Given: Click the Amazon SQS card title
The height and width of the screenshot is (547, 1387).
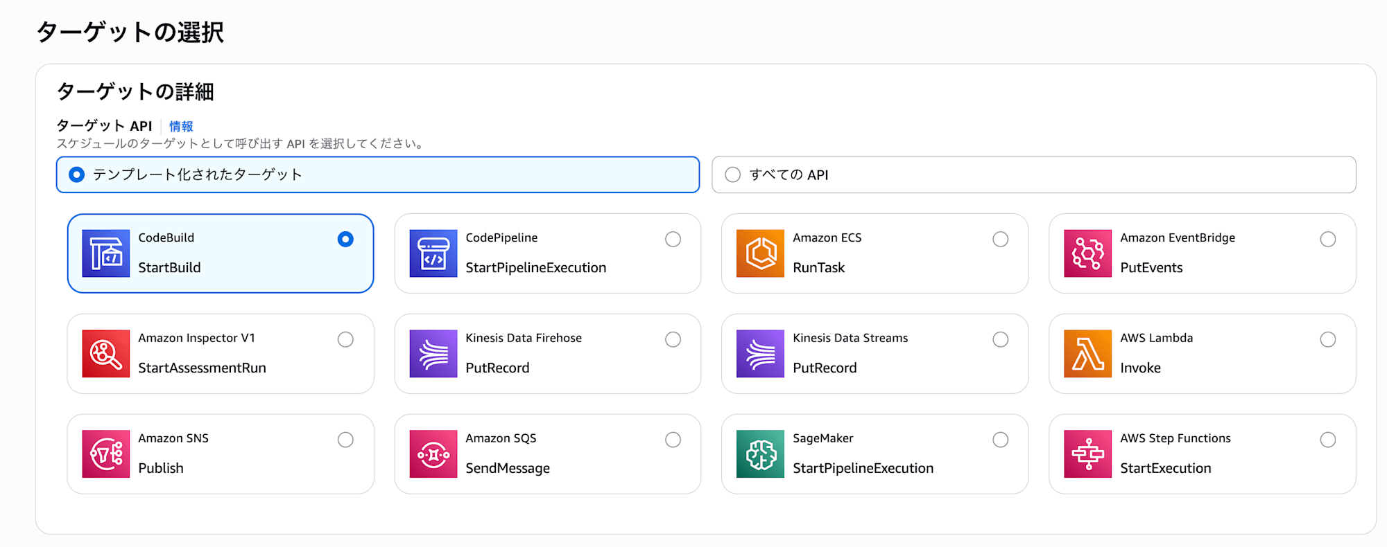Looking at the screenshot, I should (x=501, y=438).
